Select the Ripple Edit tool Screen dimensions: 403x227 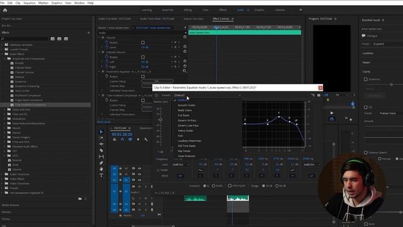coord(101,144)
